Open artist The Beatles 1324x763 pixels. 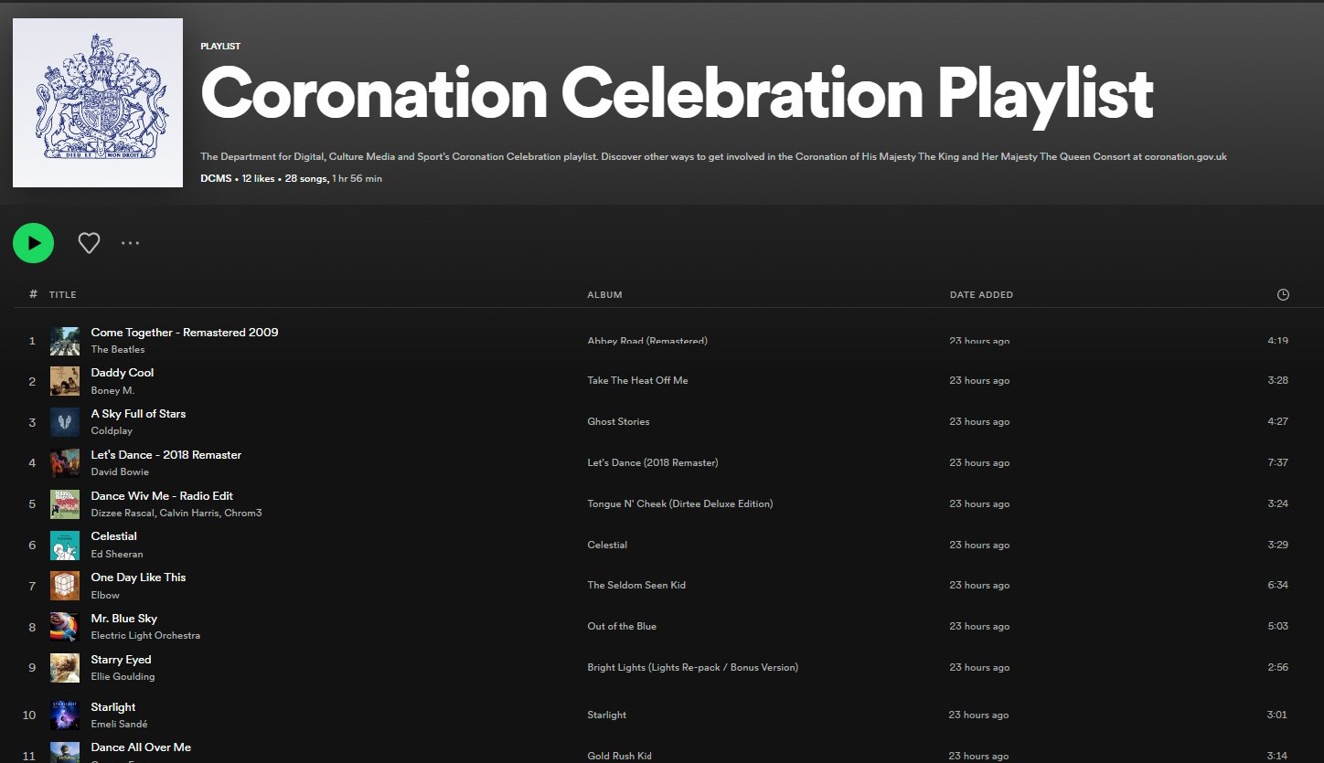click(118, 349)
